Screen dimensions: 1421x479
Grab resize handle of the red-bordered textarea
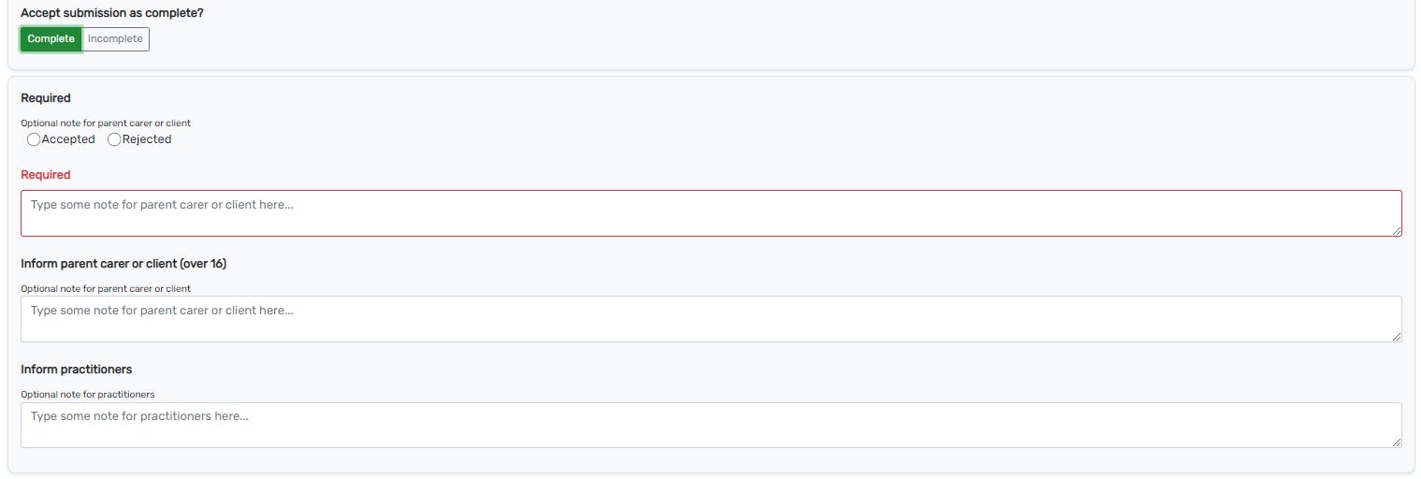[1397, 231]
